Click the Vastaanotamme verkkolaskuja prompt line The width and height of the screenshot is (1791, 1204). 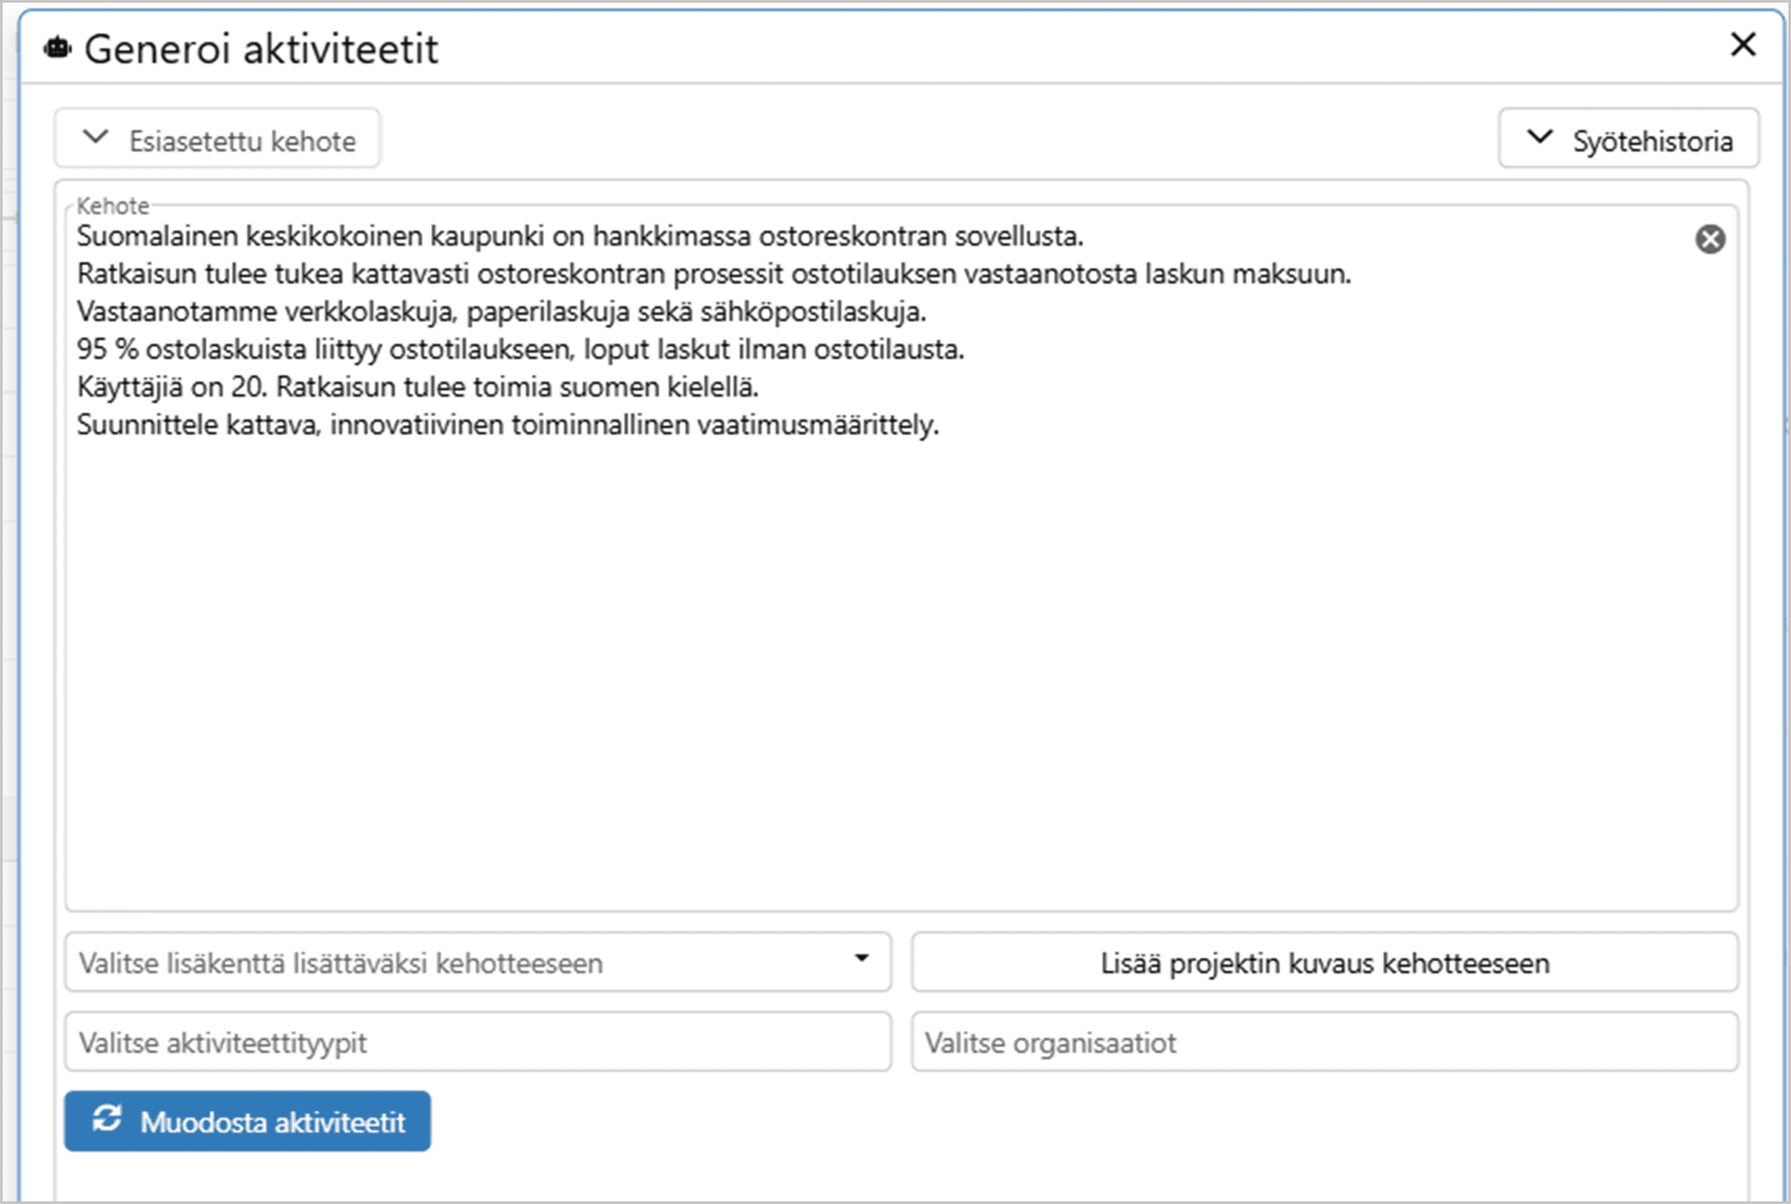pyautogui.click(x=501, y=312)
